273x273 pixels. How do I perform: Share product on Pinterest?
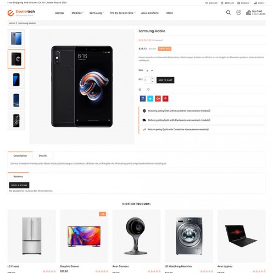point(165,98)
